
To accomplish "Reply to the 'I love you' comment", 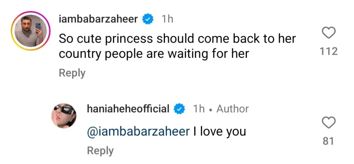I will (100, 151).
